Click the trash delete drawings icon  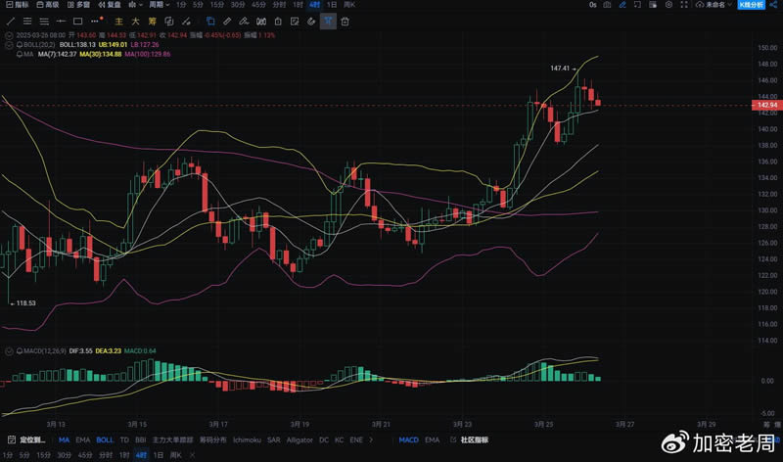click(x=345, y=21)
